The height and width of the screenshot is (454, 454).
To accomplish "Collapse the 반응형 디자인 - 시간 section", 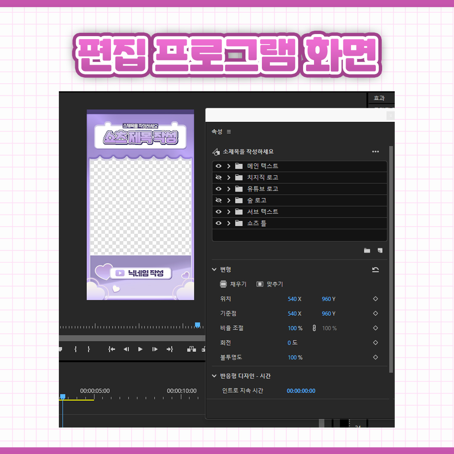I will coord(214,376).
